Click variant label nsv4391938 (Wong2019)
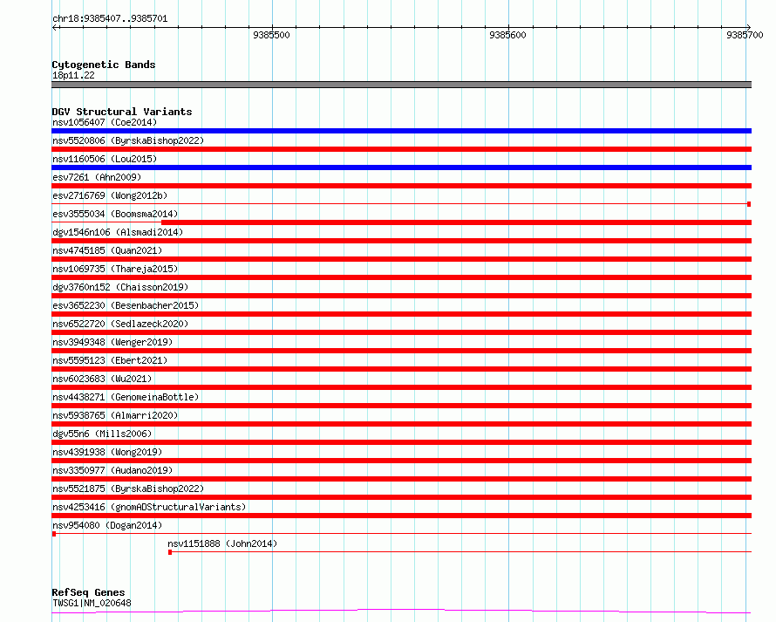The height and width of the screenshot is (622, 776). (x=107, y=452)
